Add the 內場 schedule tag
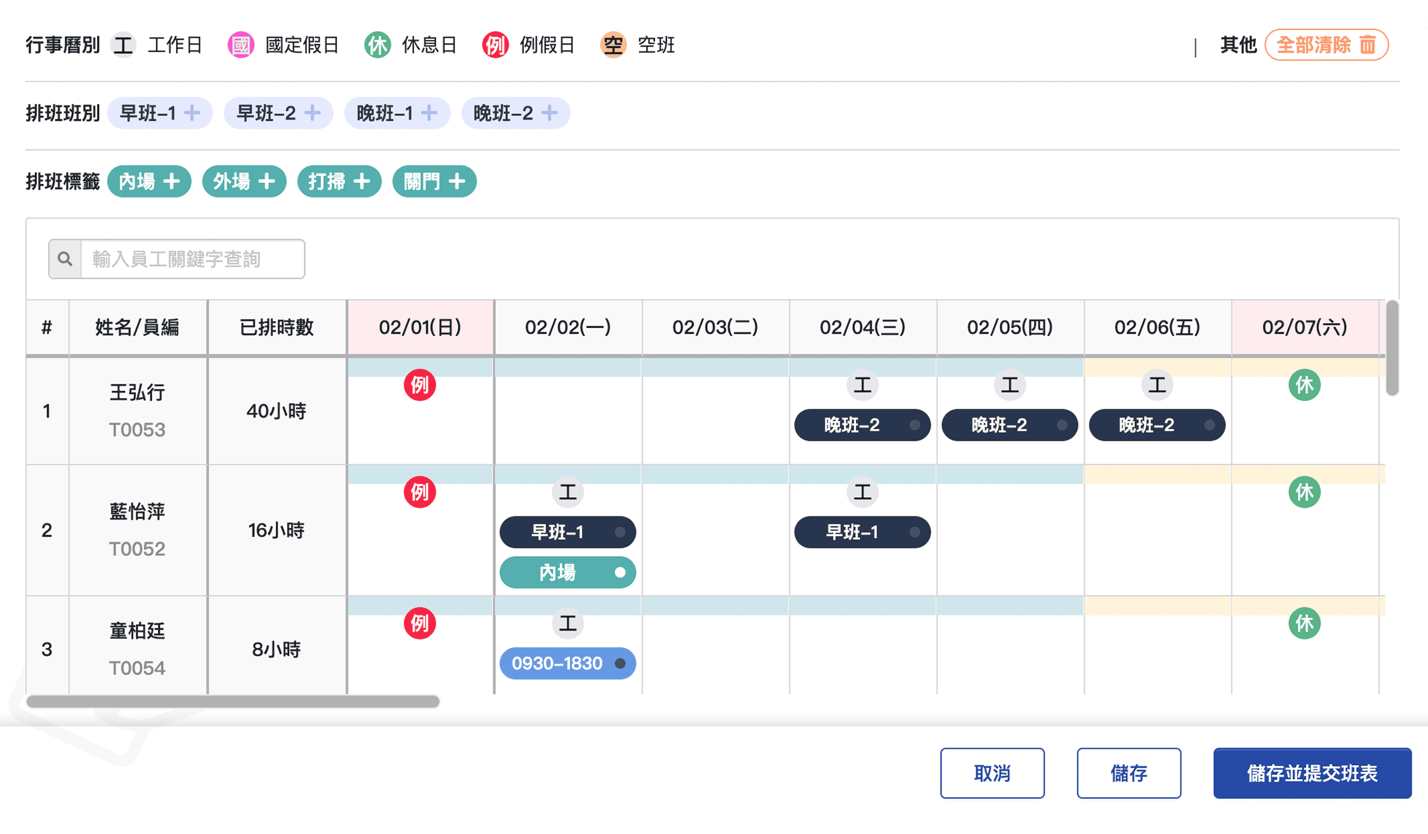The image size is (1428, 834). pyautogui.click(x=171, y=182)
